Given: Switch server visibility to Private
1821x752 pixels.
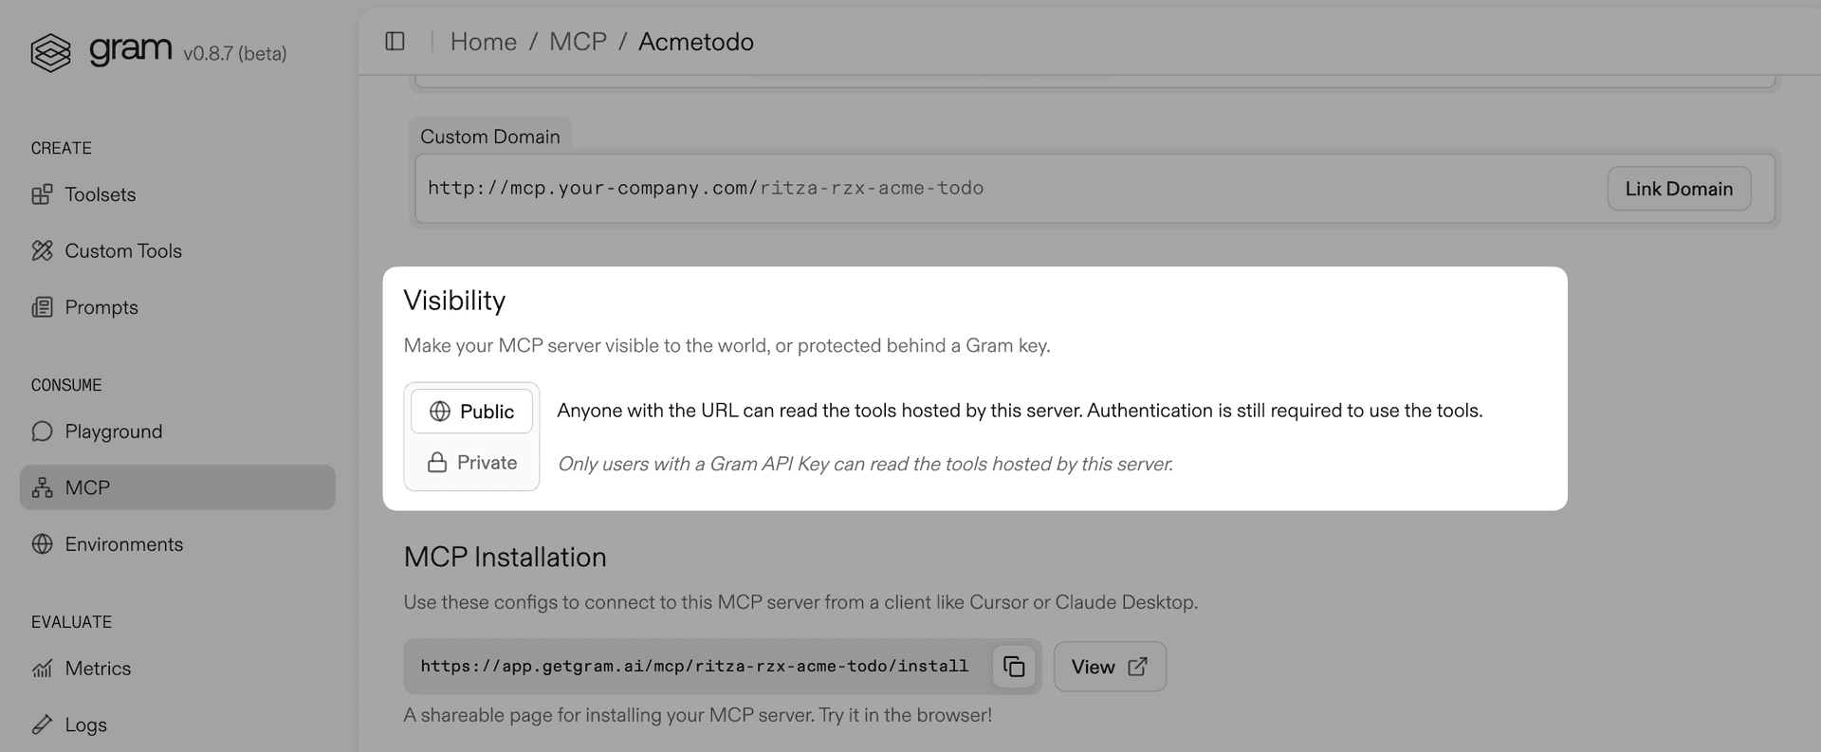Looking at the screenshot, I should [471, 462].
